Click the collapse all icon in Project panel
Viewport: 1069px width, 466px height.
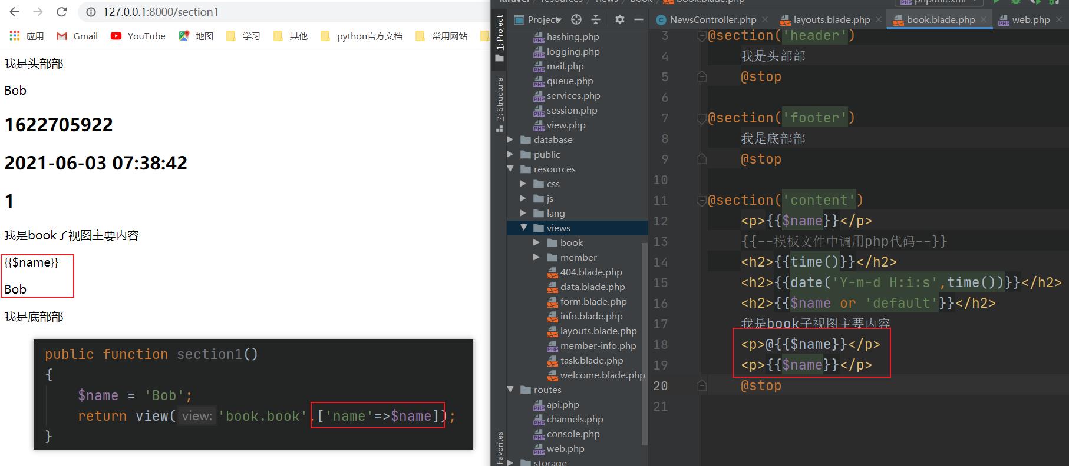point(596,19)
